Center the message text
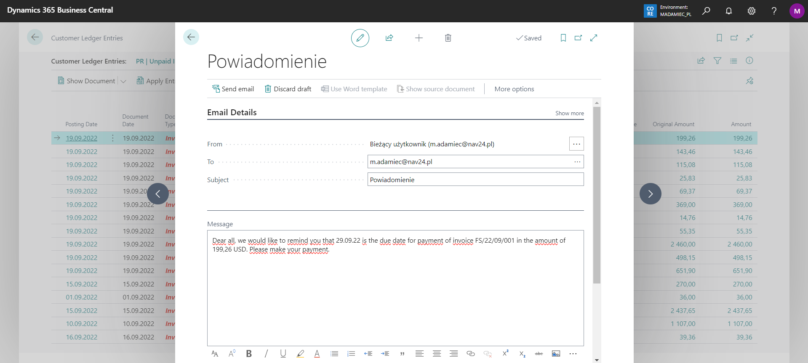The width and height of the screenshot is (808, 363). tap(437, 354)
